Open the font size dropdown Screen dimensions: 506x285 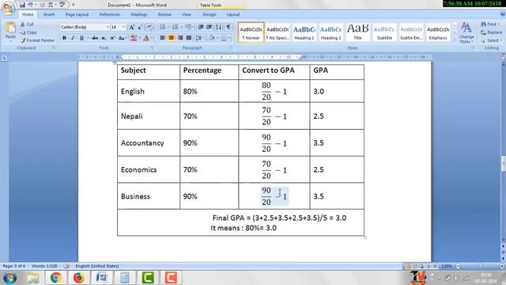pyautogui.click(x=123, y=28)
